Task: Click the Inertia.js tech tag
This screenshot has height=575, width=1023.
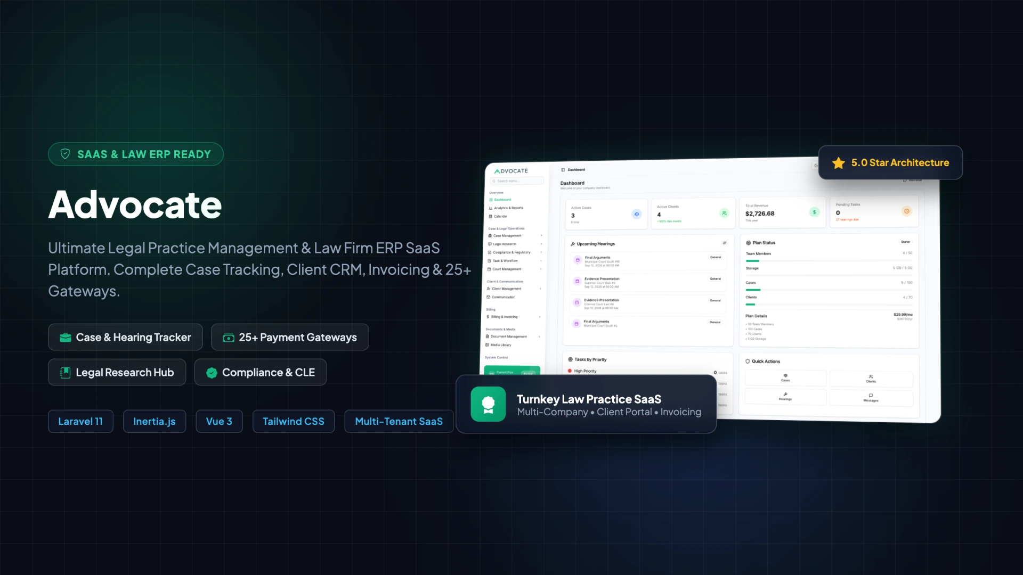Action: [155, 421]
